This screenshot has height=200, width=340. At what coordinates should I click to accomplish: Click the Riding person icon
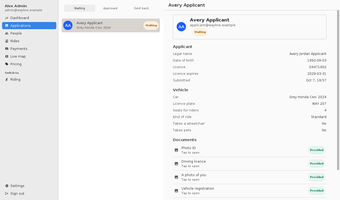[x=7, y=80]
